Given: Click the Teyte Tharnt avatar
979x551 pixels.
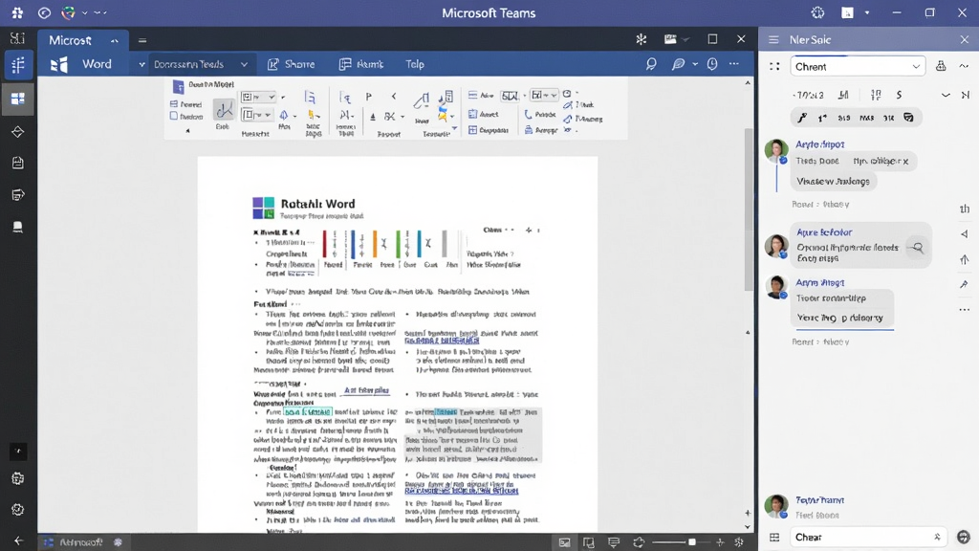Looking at the screenshot, I should point(776,506).
